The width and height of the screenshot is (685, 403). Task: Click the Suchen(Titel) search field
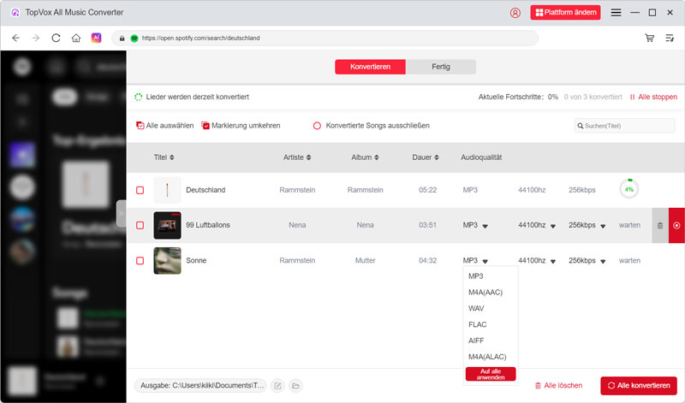(626, 126)
